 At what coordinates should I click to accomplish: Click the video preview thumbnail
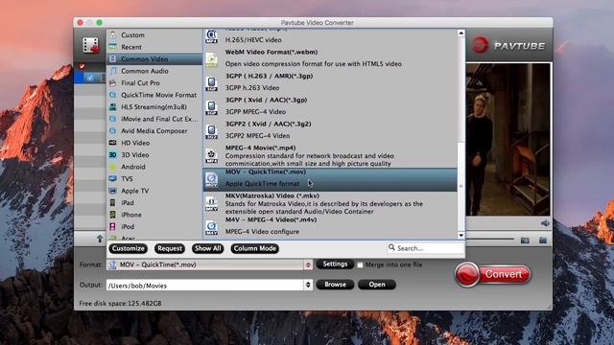[508, 140]
